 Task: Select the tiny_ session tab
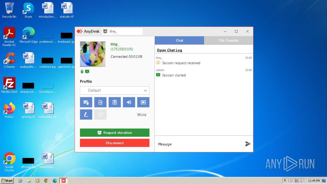click(x=122, y=31)
